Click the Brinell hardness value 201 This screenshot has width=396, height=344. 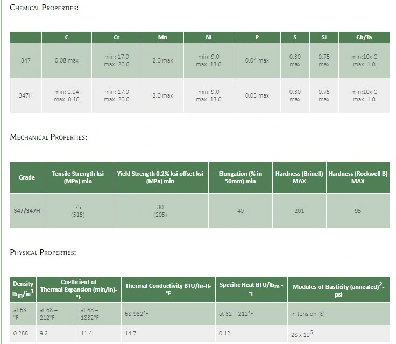coord(299,211)
